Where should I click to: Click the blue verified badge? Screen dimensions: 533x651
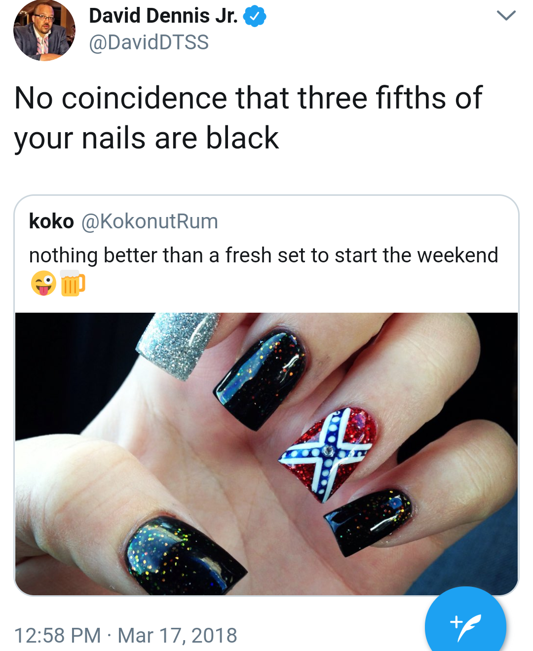(255, 17)
